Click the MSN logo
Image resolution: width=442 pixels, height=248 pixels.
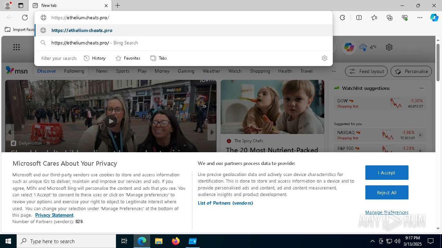coord(17,71)
